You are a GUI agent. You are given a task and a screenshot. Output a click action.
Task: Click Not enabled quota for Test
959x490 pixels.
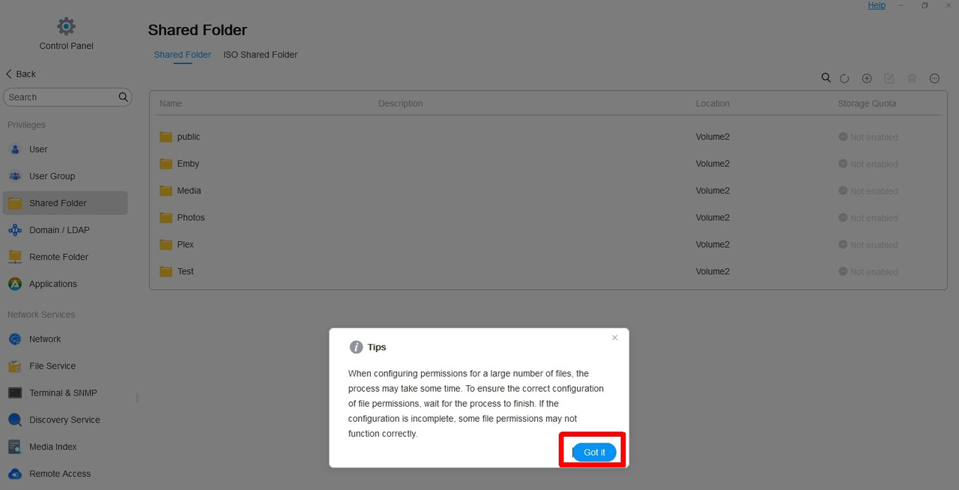(868, 272)
